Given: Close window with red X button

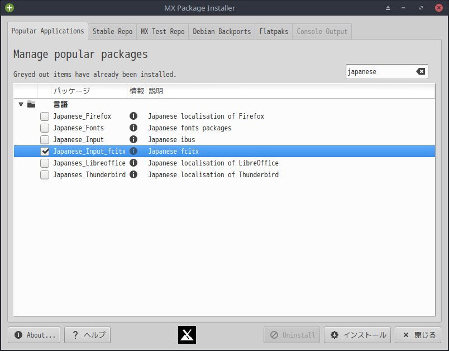Looking at the screenshot, I should point(439,8).
